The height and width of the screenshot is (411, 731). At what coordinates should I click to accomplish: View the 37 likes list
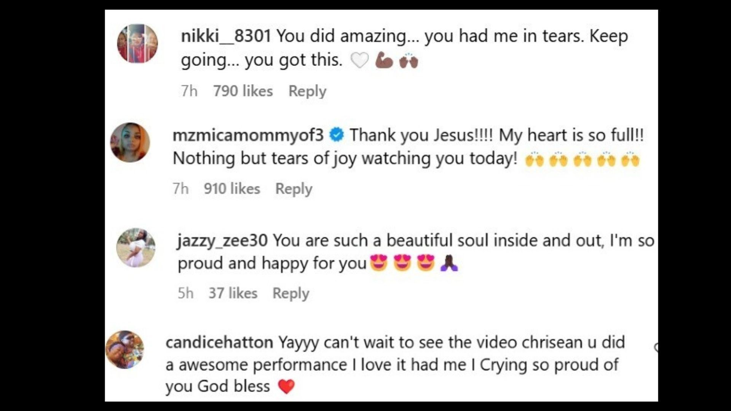pyautogui.click(x=233, y=293)
